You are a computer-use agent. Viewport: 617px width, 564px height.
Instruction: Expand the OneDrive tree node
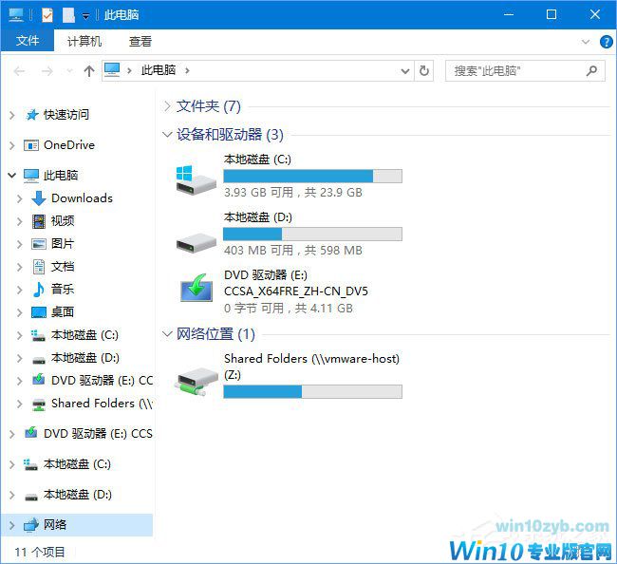tap(12, 145)
